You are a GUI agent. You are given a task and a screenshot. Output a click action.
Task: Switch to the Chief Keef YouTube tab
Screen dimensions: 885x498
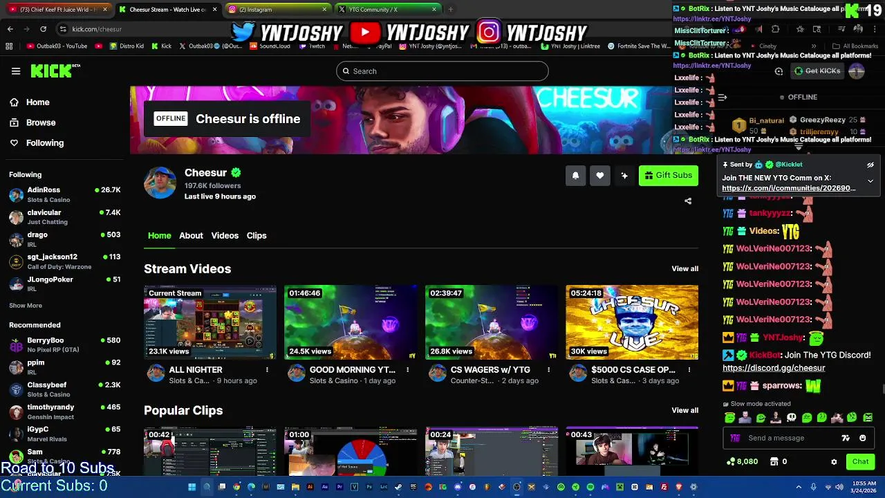(57, 10)
